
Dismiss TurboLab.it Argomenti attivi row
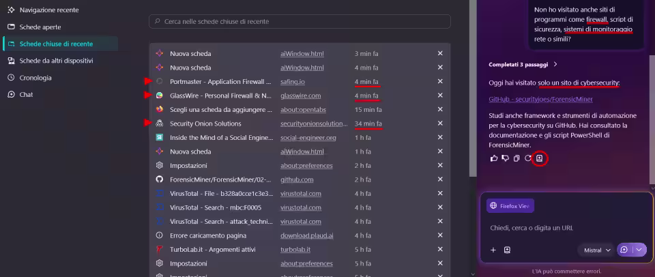click(x=440, y=250)
